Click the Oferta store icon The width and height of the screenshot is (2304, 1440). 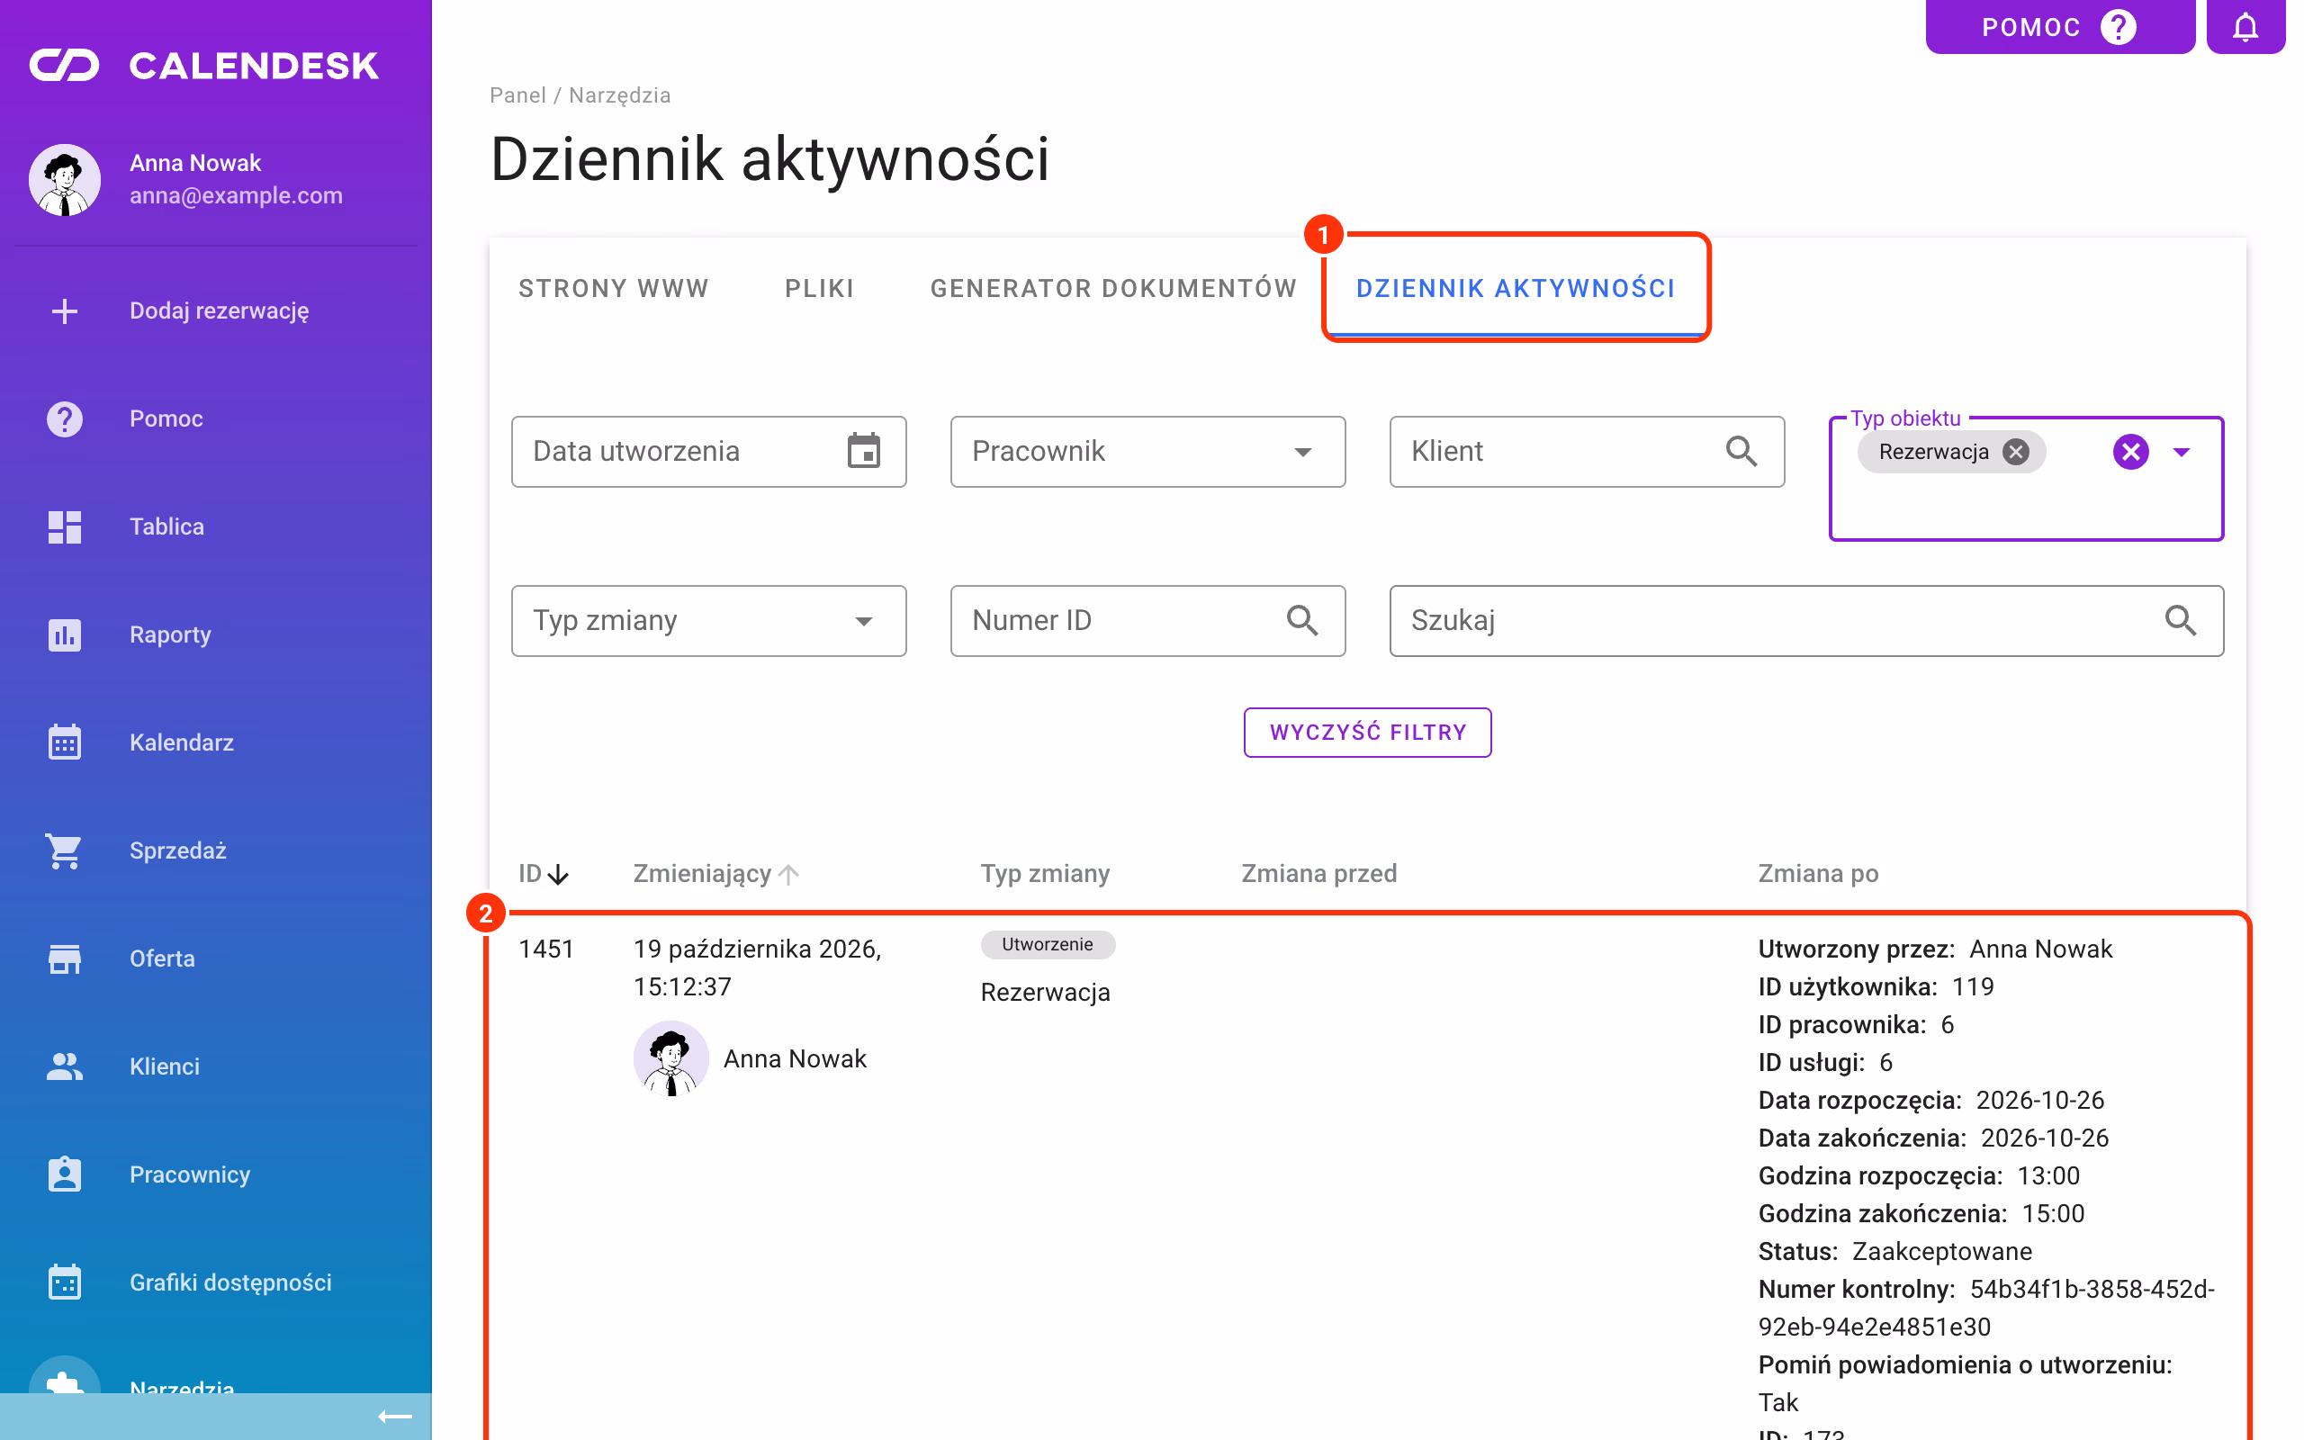pos(65,958)
